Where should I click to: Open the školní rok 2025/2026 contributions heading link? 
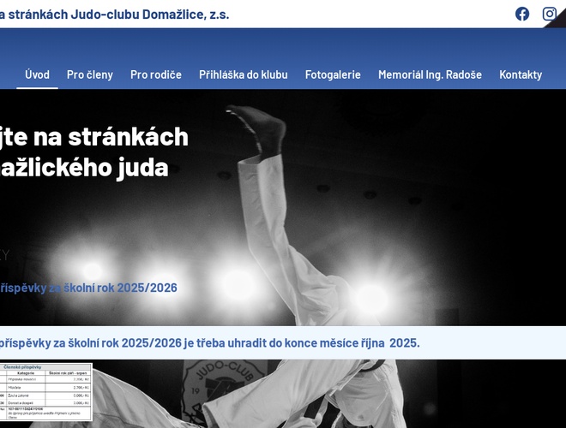point(88,288)
